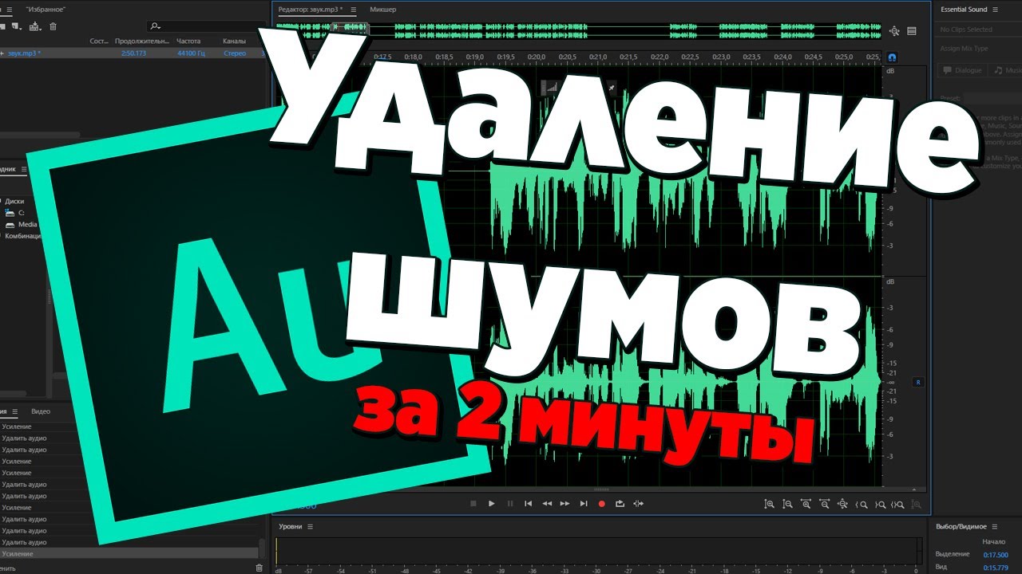Click the Стерео channel value
This screenshot has height=574, width=1022.
coord(235,53)
